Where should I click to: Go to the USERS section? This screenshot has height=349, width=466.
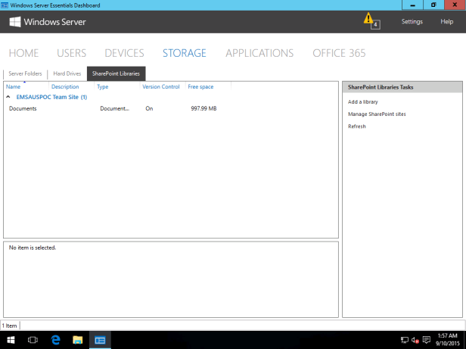click(x=71, y=53)
